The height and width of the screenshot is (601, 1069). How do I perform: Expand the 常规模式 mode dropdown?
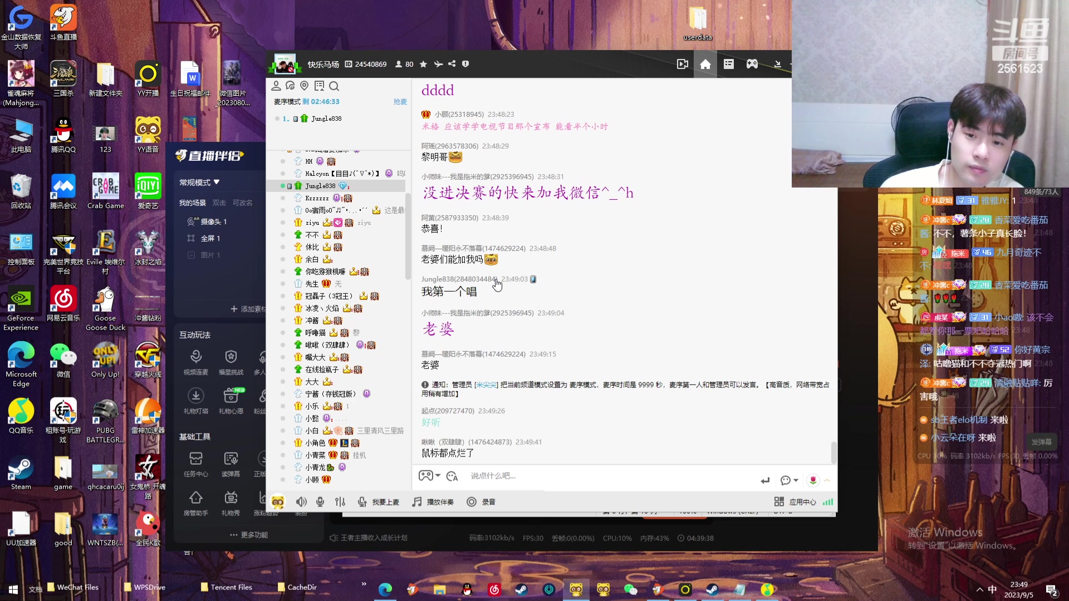(x=199, y=182)
